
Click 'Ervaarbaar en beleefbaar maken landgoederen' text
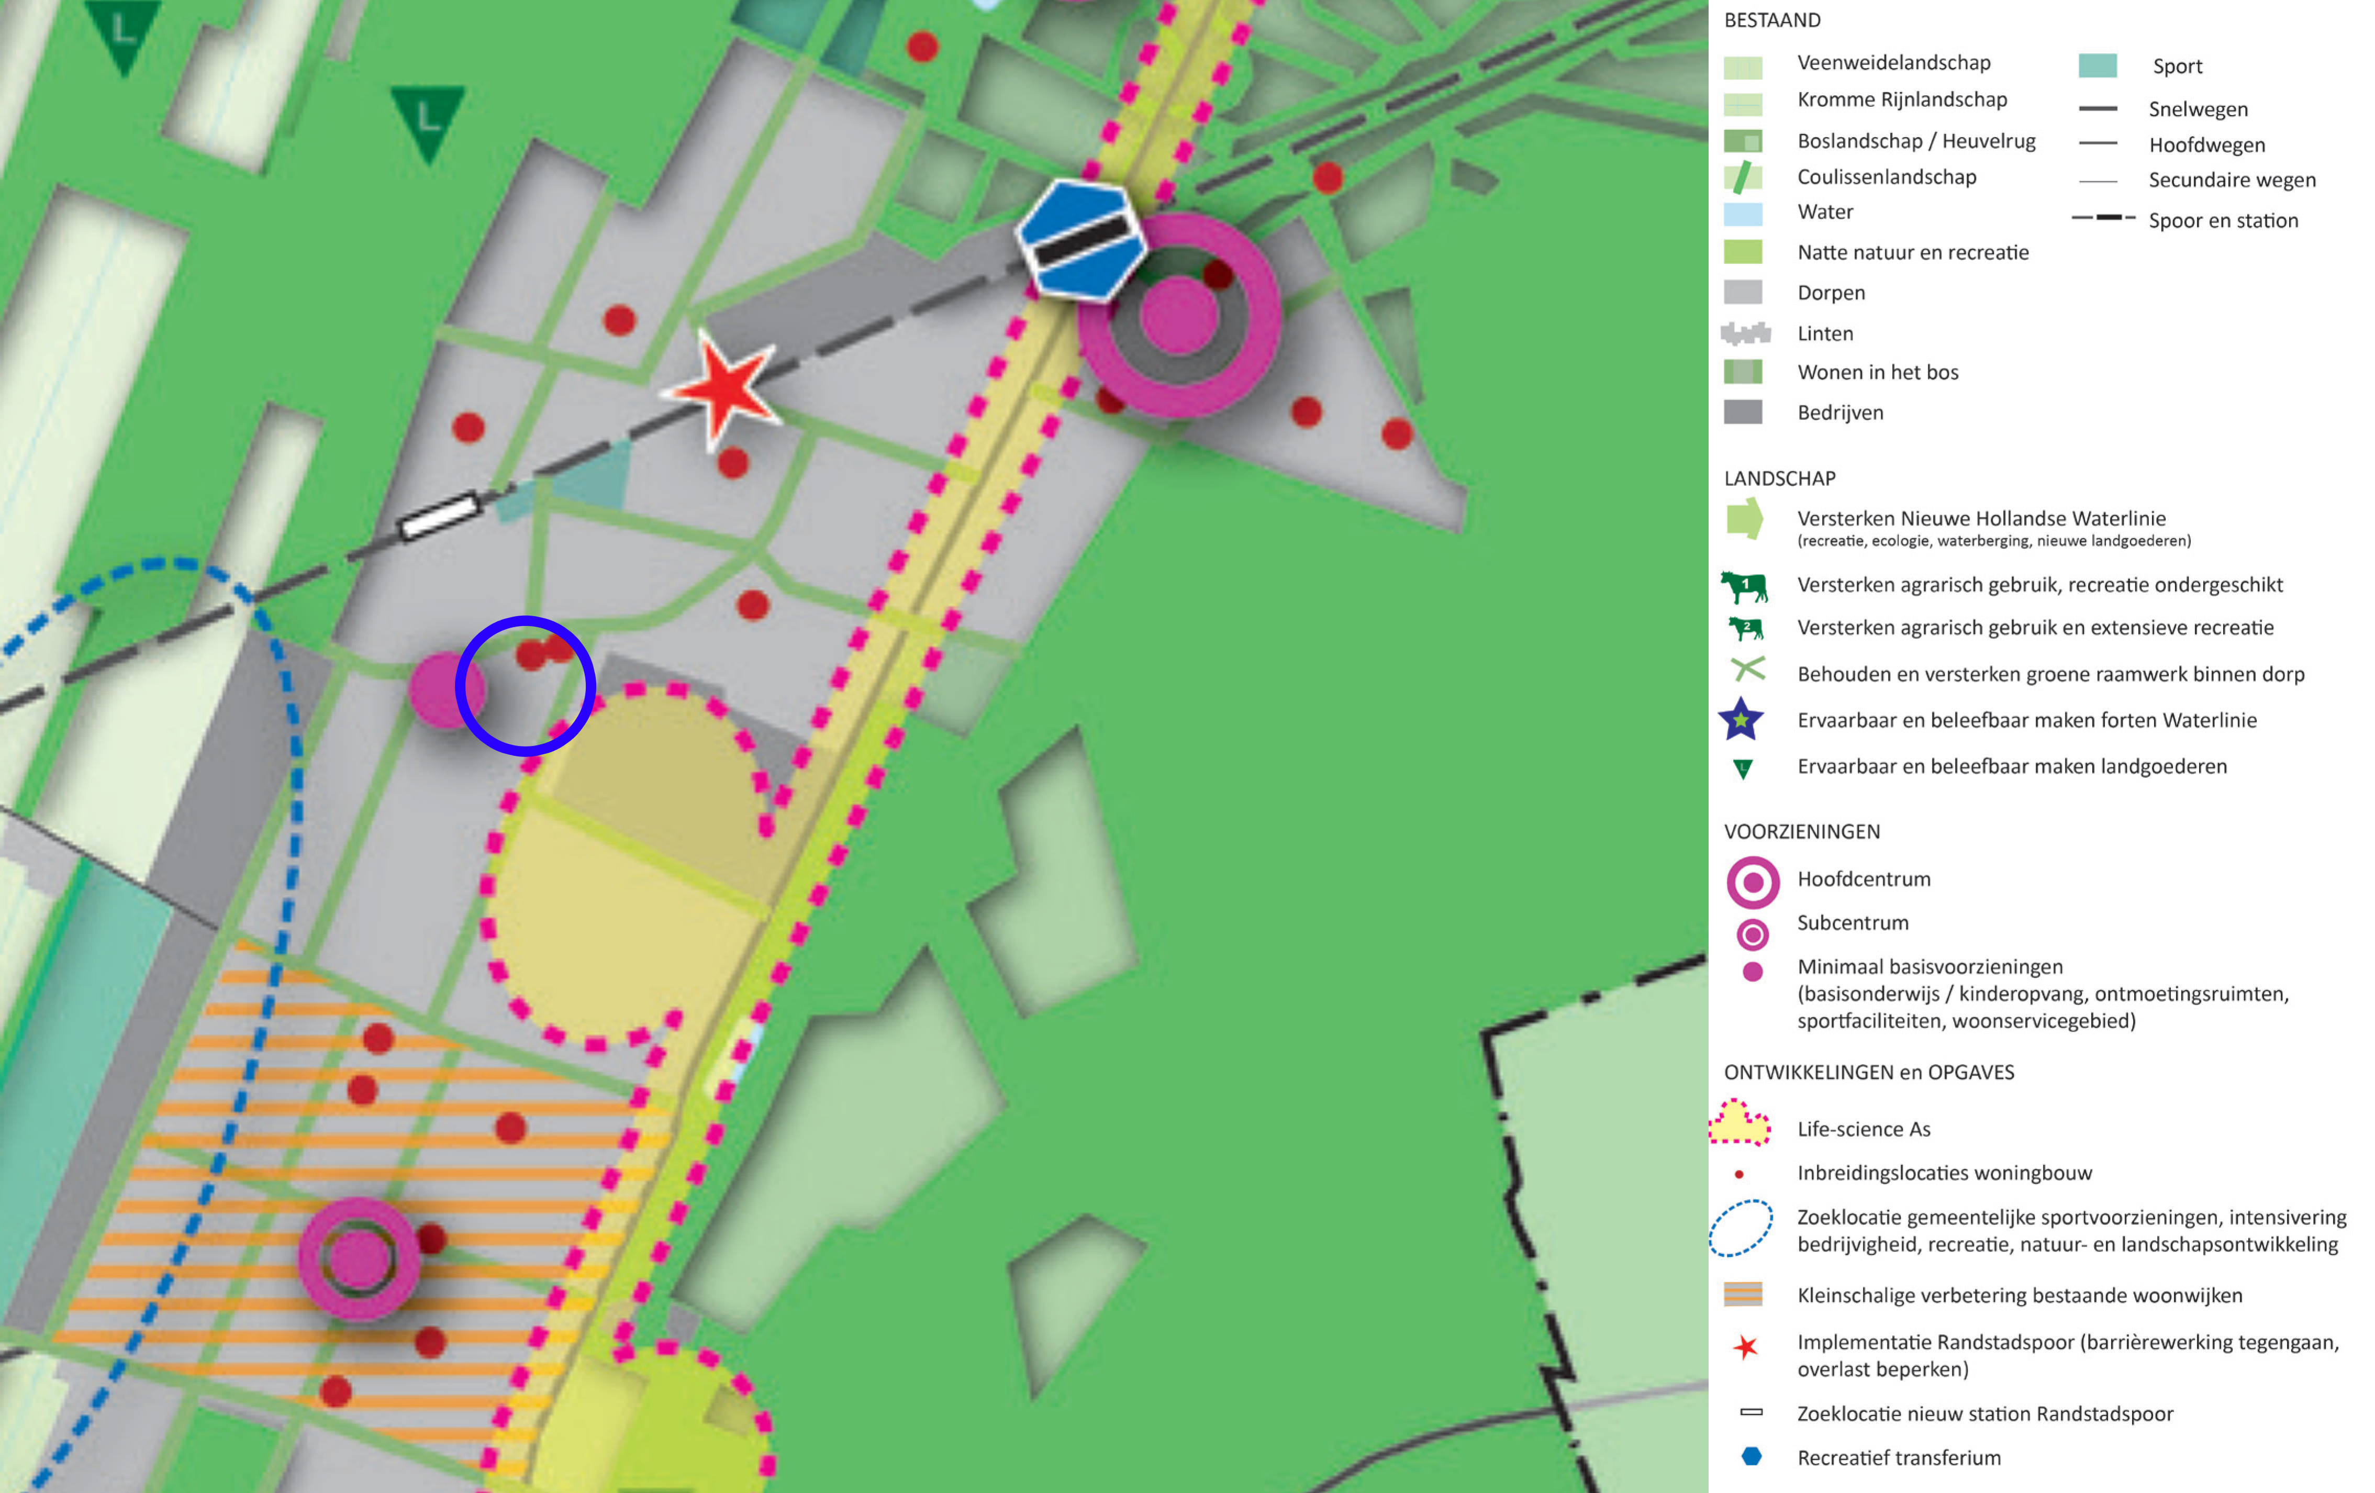[x=2012, y=766]
